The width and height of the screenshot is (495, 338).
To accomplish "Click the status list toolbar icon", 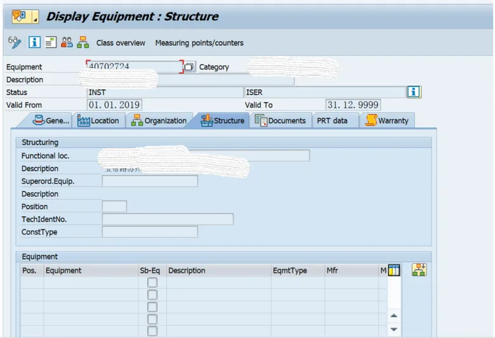I will pyautogui.click(x=51, y=42).
